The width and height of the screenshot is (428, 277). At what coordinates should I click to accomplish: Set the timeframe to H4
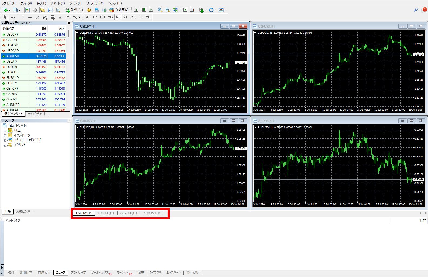[125, 17]
